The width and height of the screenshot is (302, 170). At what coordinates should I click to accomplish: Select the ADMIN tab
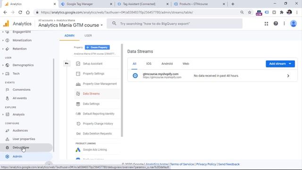click(x=69, y=35)
